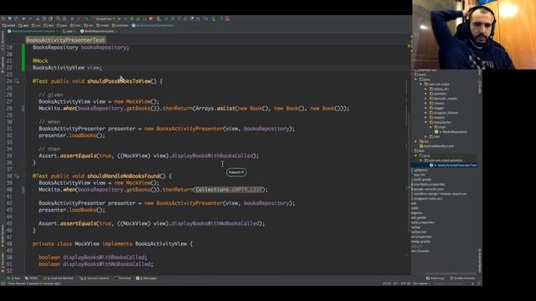Viewport: 536px width, 301px height.
Task: Click the Gradle side tab on right edge
Action: [x=480, y=87]
